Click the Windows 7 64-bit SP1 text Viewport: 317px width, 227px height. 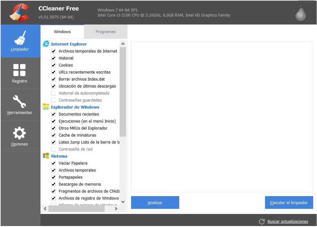point(117,10)
